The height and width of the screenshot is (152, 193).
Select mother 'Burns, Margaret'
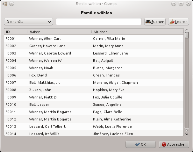pos(107,68)
